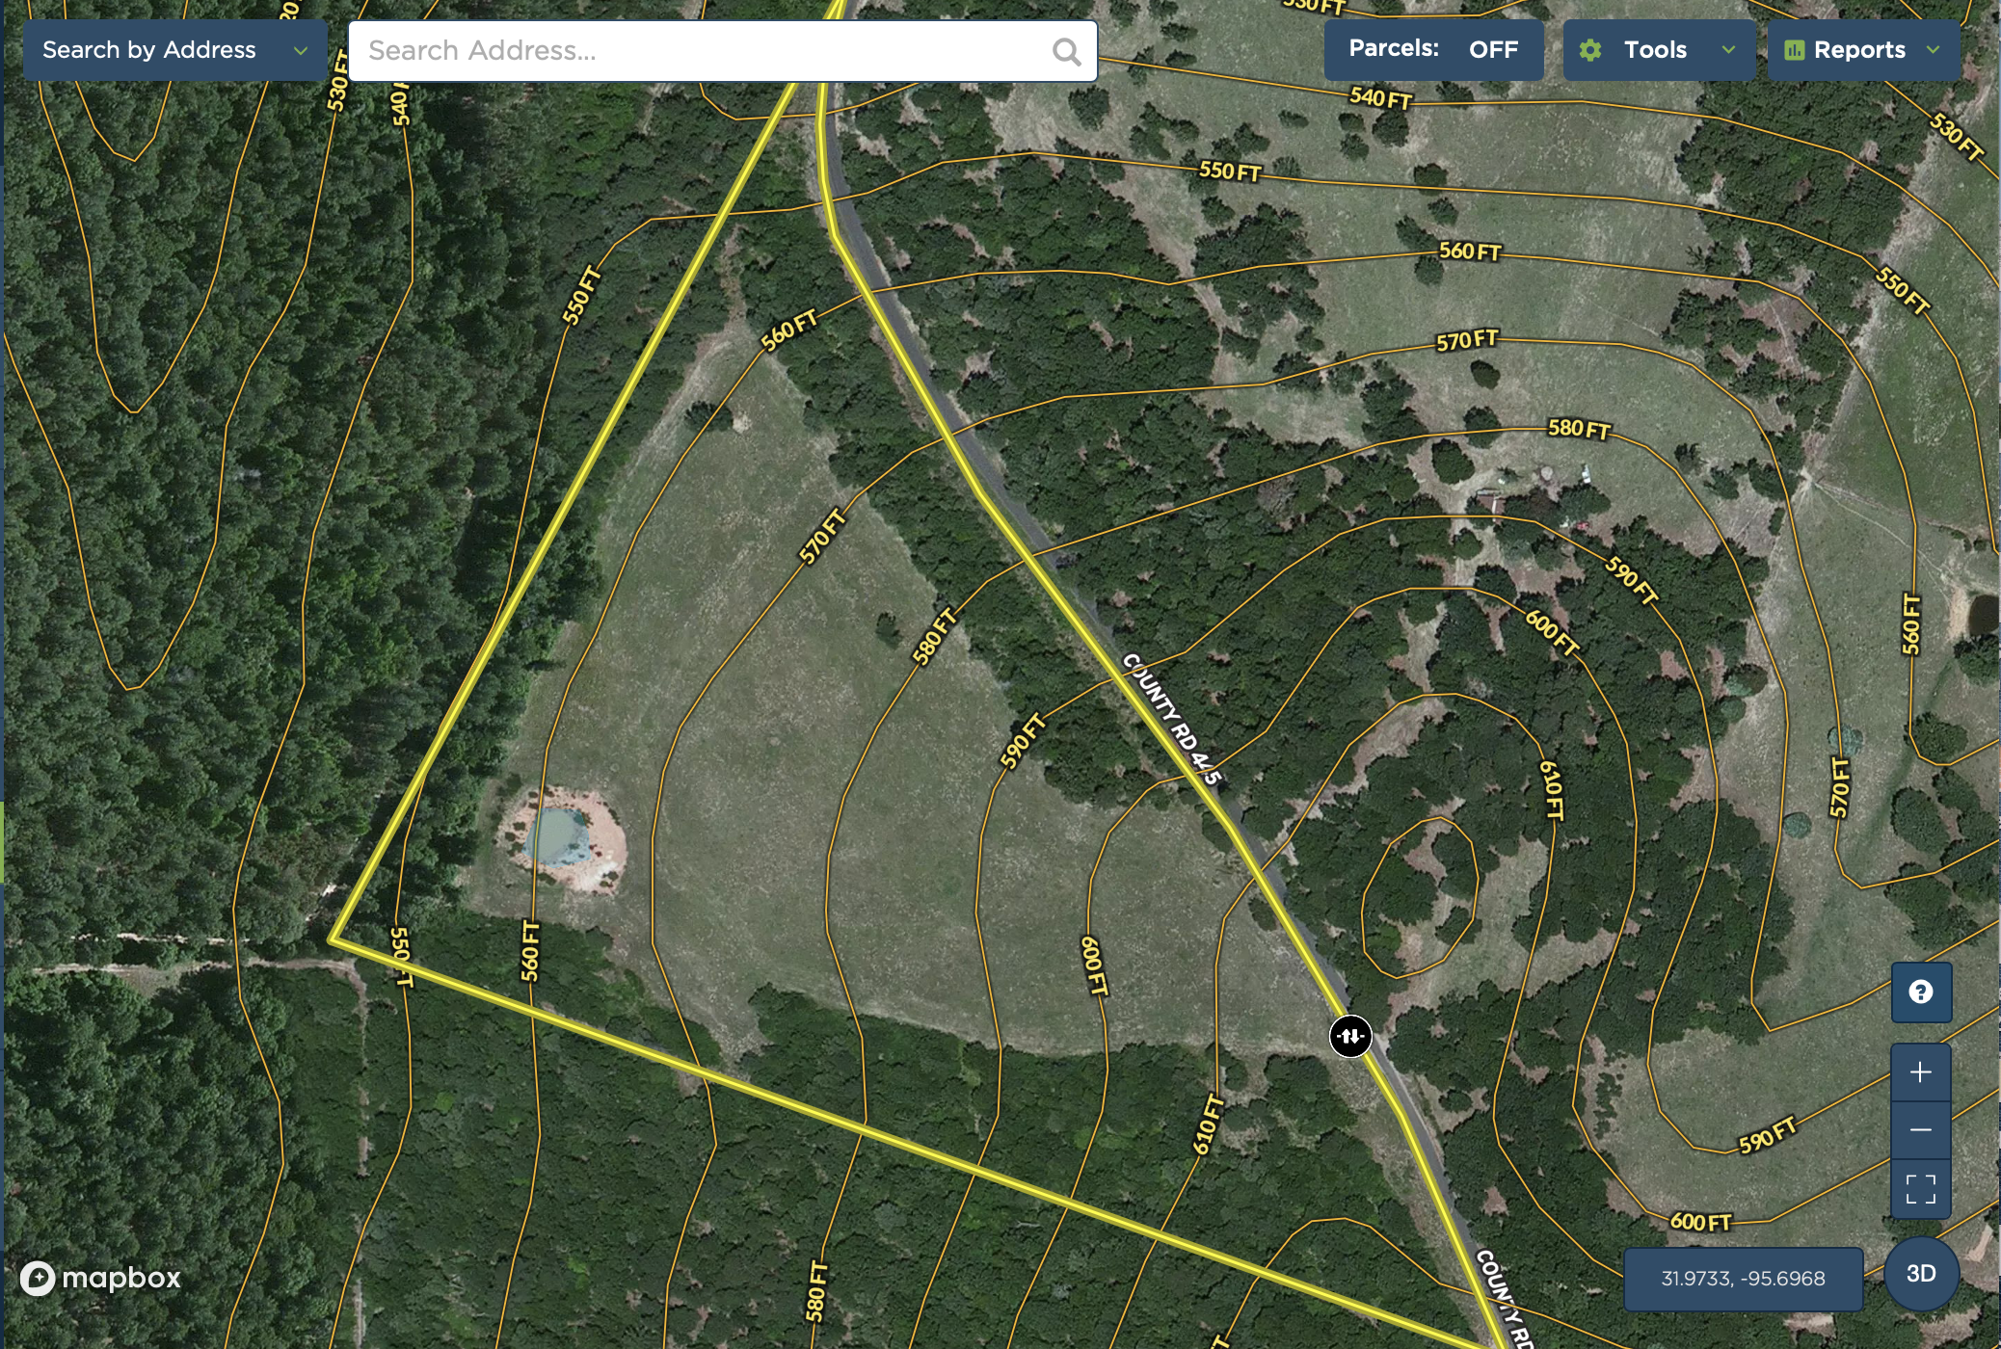Open the Tools dropdown chevron
Screen dimensions: 2001x1349
pyautogui.click(x=1728, y=50)
